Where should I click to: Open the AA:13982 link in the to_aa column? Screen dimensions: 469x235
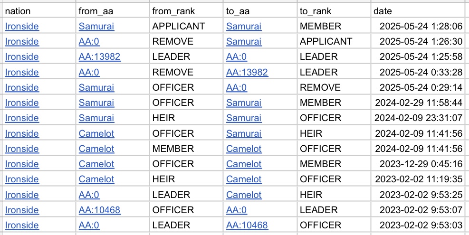247,72
